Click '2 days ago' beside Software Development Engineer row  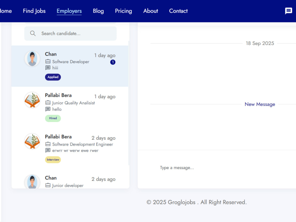coord(103,138)
